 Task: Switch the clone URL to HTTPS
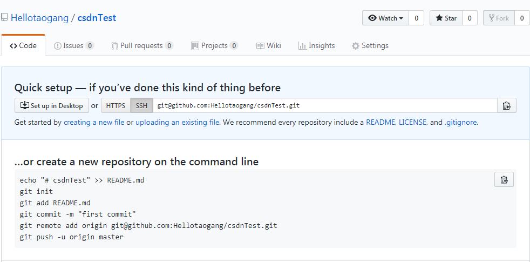click(115, 106)
